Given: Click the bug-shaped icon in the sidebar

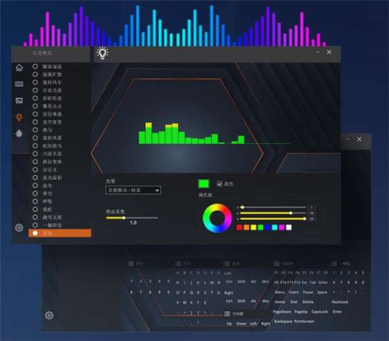Looking at the screenshot, I should (x=19, y=133).
